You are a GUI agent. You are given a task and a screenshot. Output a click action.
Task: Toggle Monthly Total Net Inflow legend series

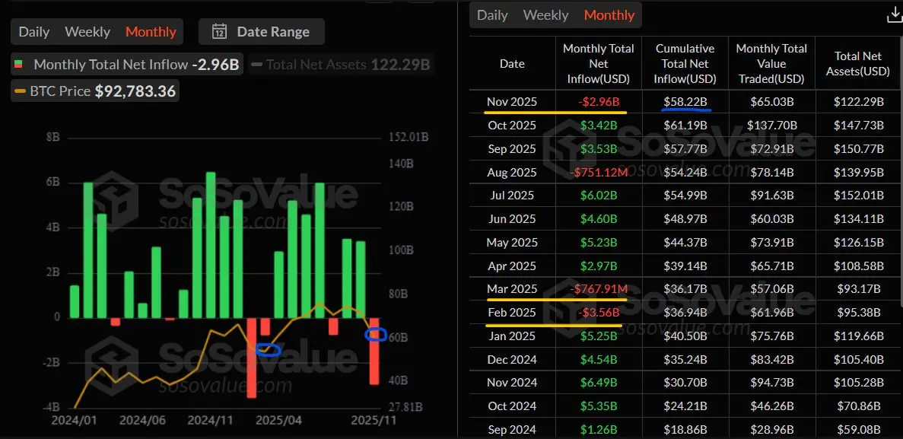(127, 64)
